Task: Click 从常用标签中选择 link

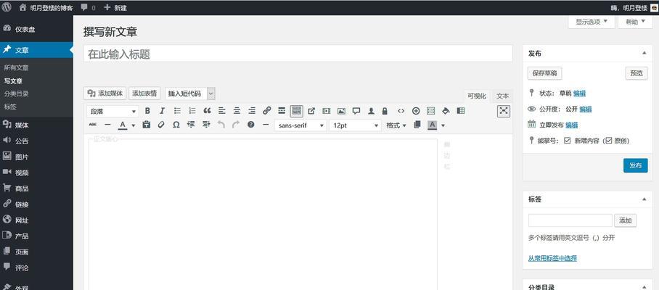Action: click(x=552, y=258)
